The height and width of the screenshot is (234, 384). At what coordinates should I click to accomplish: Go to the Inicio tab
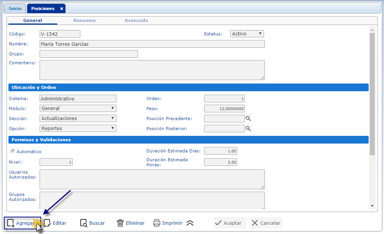[15, 8]
